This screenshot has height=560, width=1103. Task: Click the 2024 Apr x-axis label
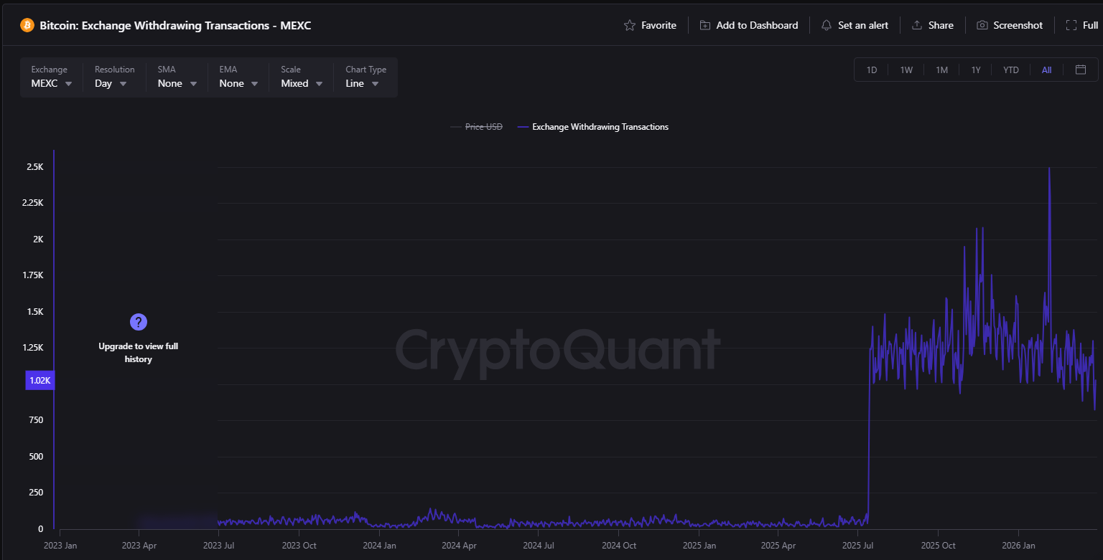click(x=460, y=546)
